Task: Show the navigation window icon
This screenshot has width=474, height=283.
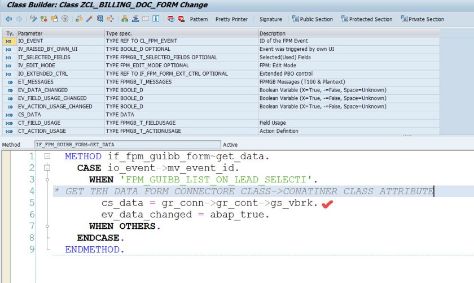Action: (x=135, y=19)
